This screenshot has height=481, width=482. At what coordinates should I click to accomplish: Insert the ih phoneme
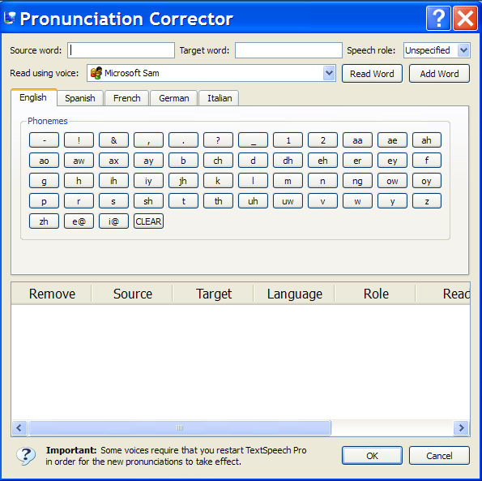113,181
